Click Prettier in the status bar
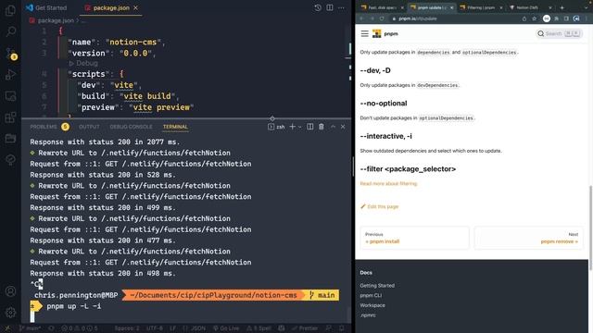This screenshot has height=333, width=593. coord(305,328)
